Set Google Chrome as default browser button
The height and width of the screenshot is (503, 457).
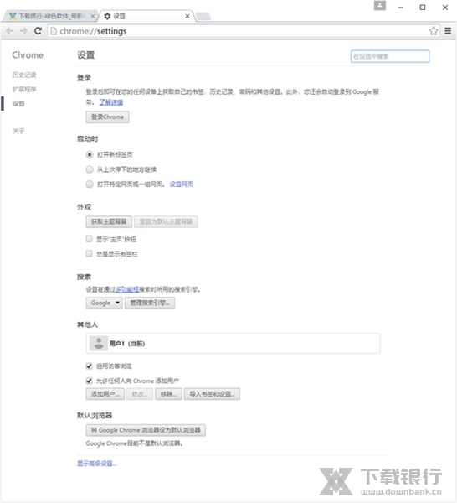146,430
